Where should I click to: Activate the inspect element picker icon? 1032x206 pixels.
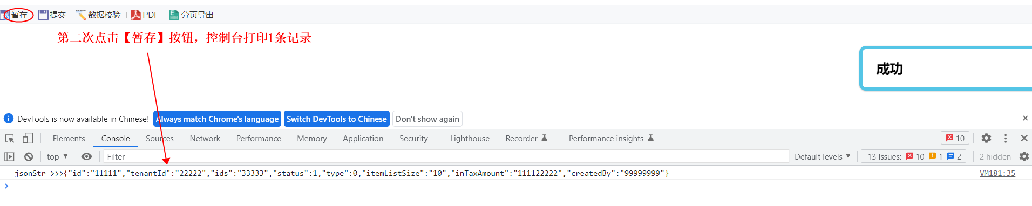10,139
